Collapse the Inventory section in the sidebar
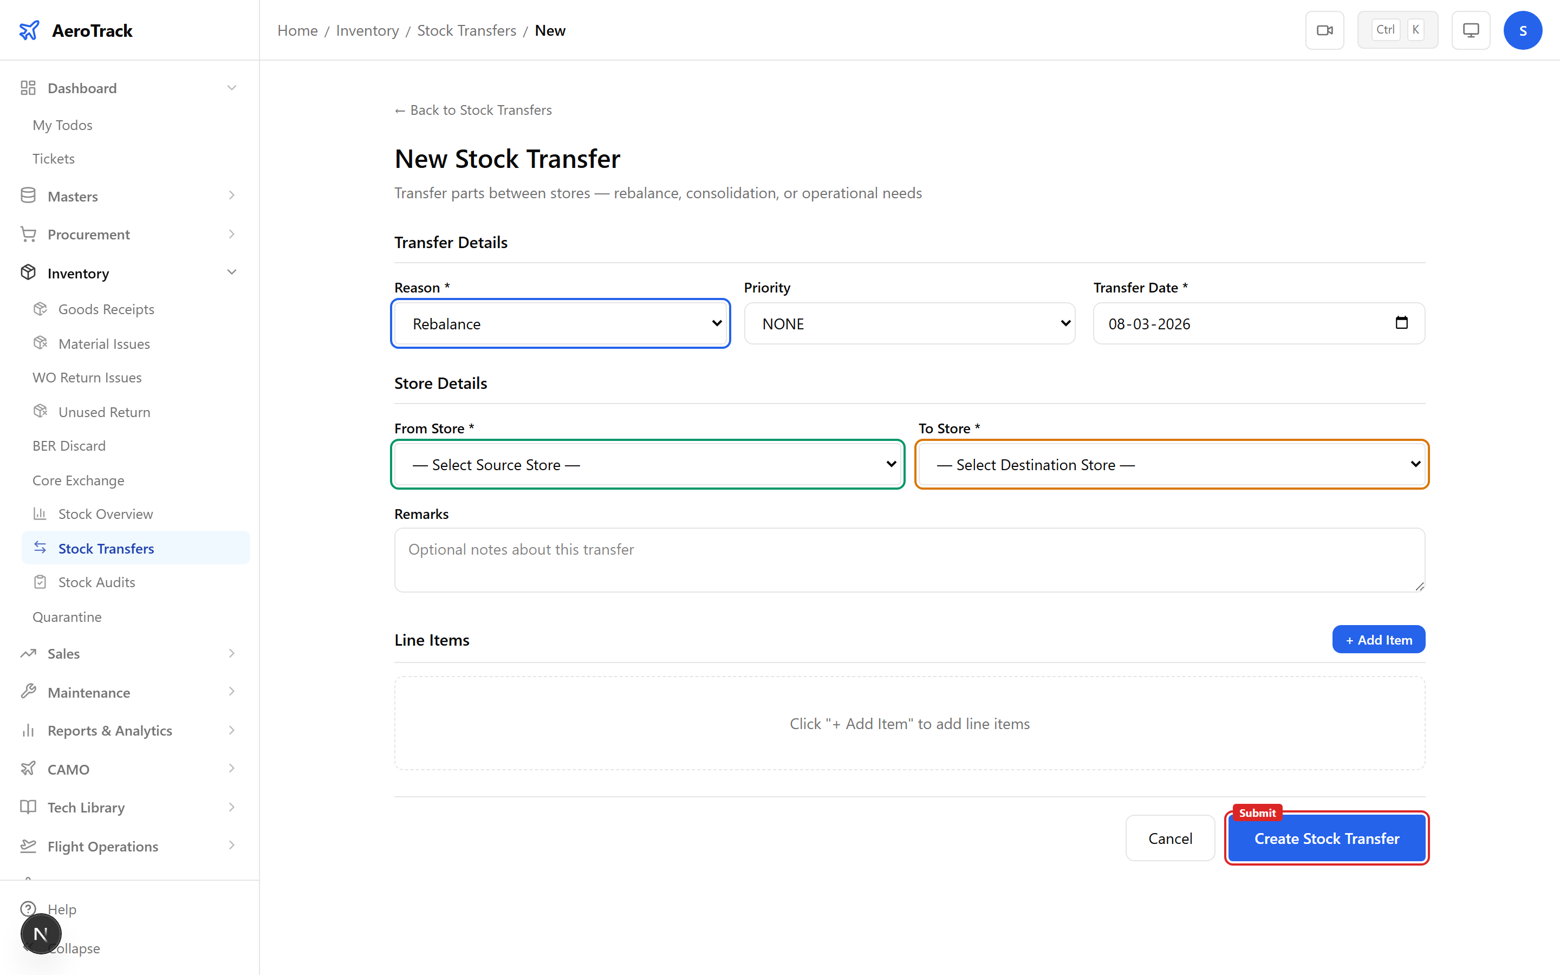 coord(231,272)
